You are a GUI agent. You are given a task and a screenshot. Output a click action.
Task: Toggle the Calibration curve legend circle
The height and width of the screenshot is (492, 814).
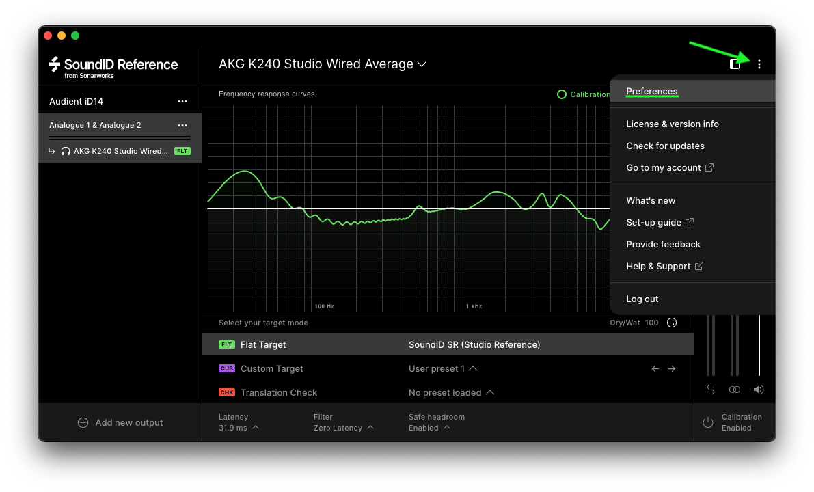(x=562, y=94)
